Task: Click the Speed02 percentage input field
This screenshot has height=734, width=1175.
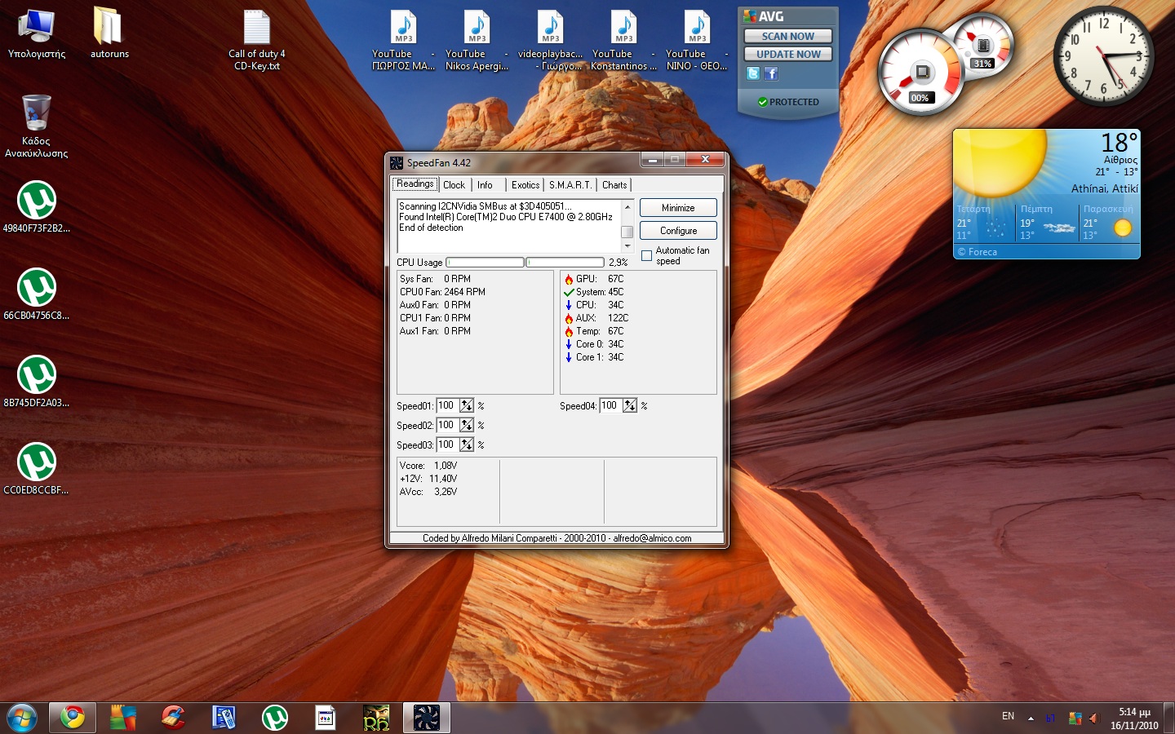Action: click(448, 425)
